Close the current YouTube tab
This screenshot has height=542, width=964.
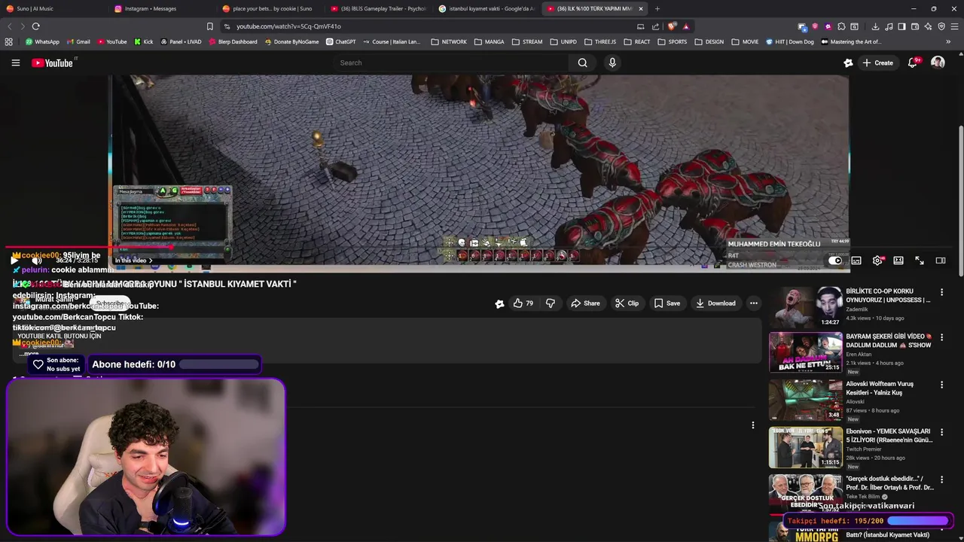(641, 9)
